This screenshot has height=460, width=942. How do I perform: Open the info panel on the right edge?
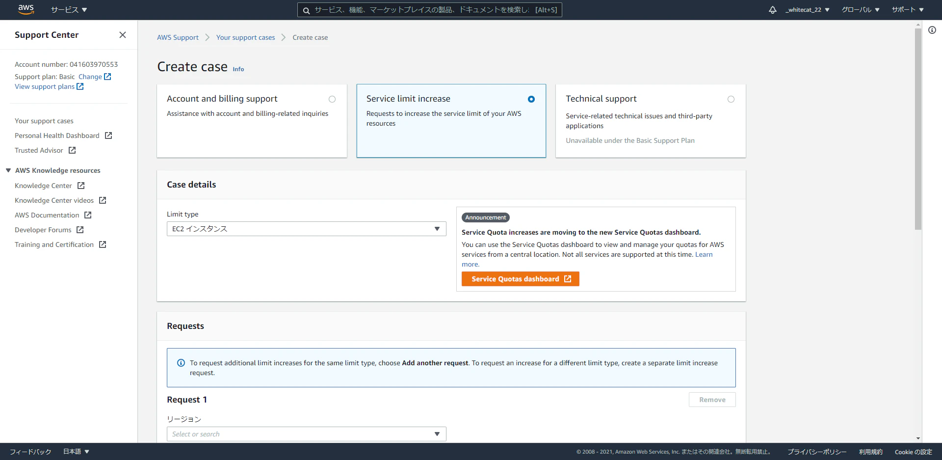coord(933,30)
